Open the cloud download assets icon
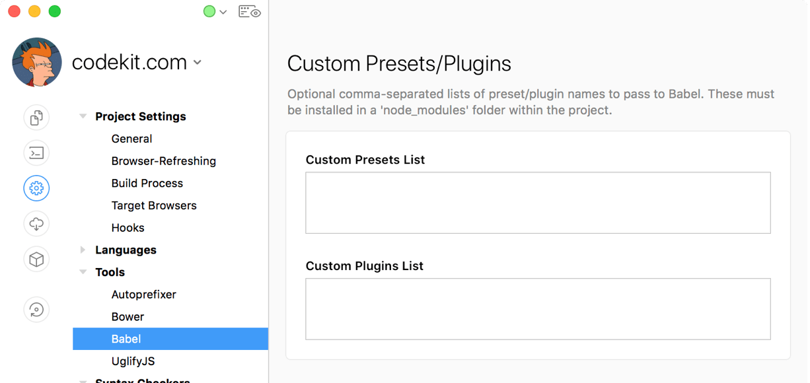 [36, 224]
